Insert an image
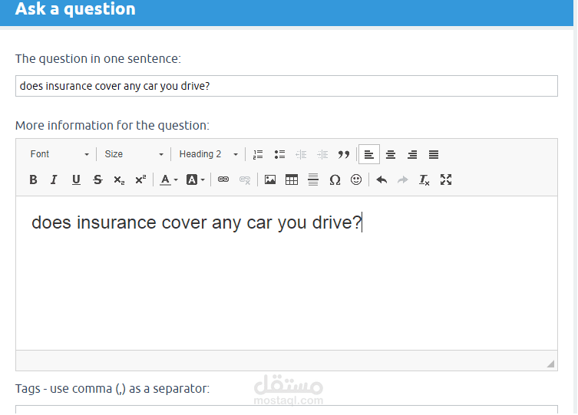The image size is (578, 415). coord(270,180)
